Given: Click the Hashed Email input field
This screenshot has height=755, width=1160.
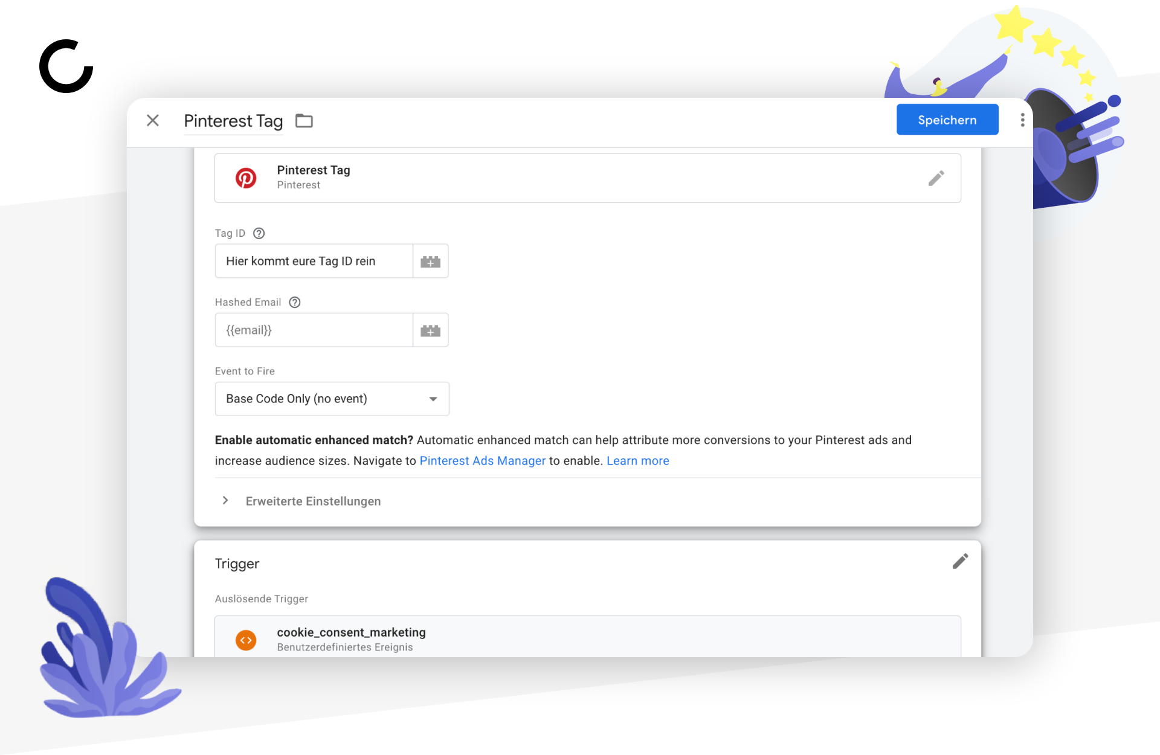Looking at the screenshot, I should point(314,330).
